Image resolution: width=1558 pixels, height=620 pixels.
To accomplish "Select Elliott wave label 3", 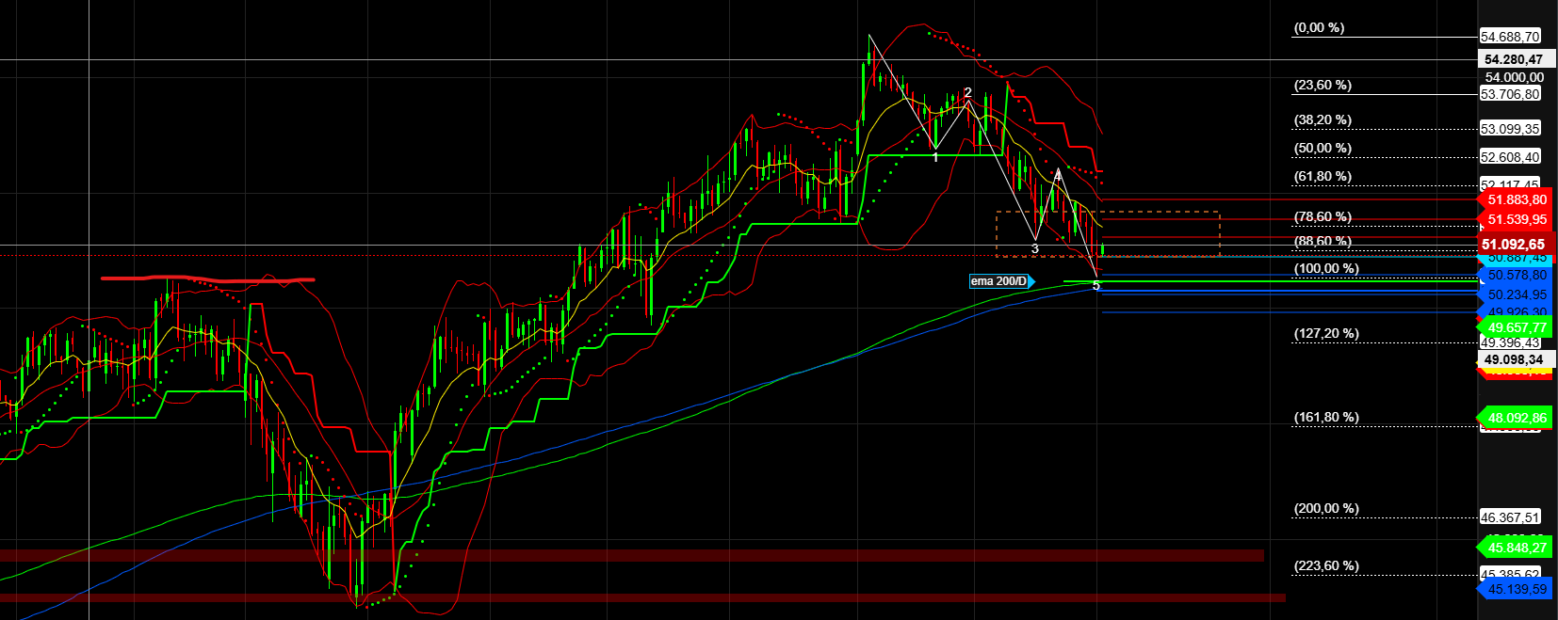I will tap(1034, 249).
